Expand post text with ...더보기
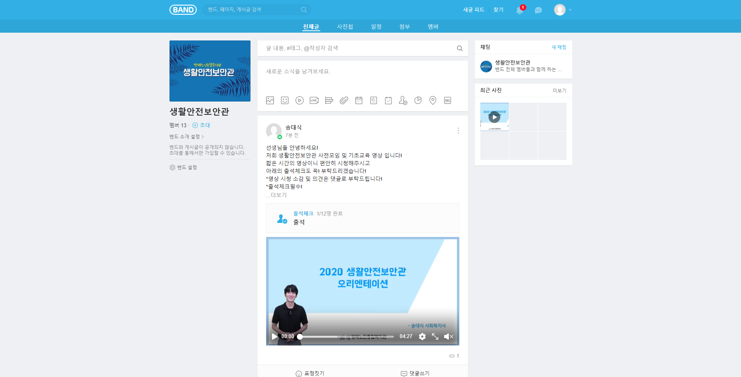 point(276,195)
